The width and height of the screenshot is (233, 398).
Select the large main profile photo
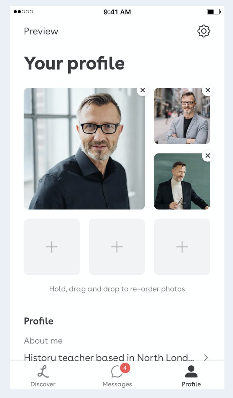click(84, 148)
